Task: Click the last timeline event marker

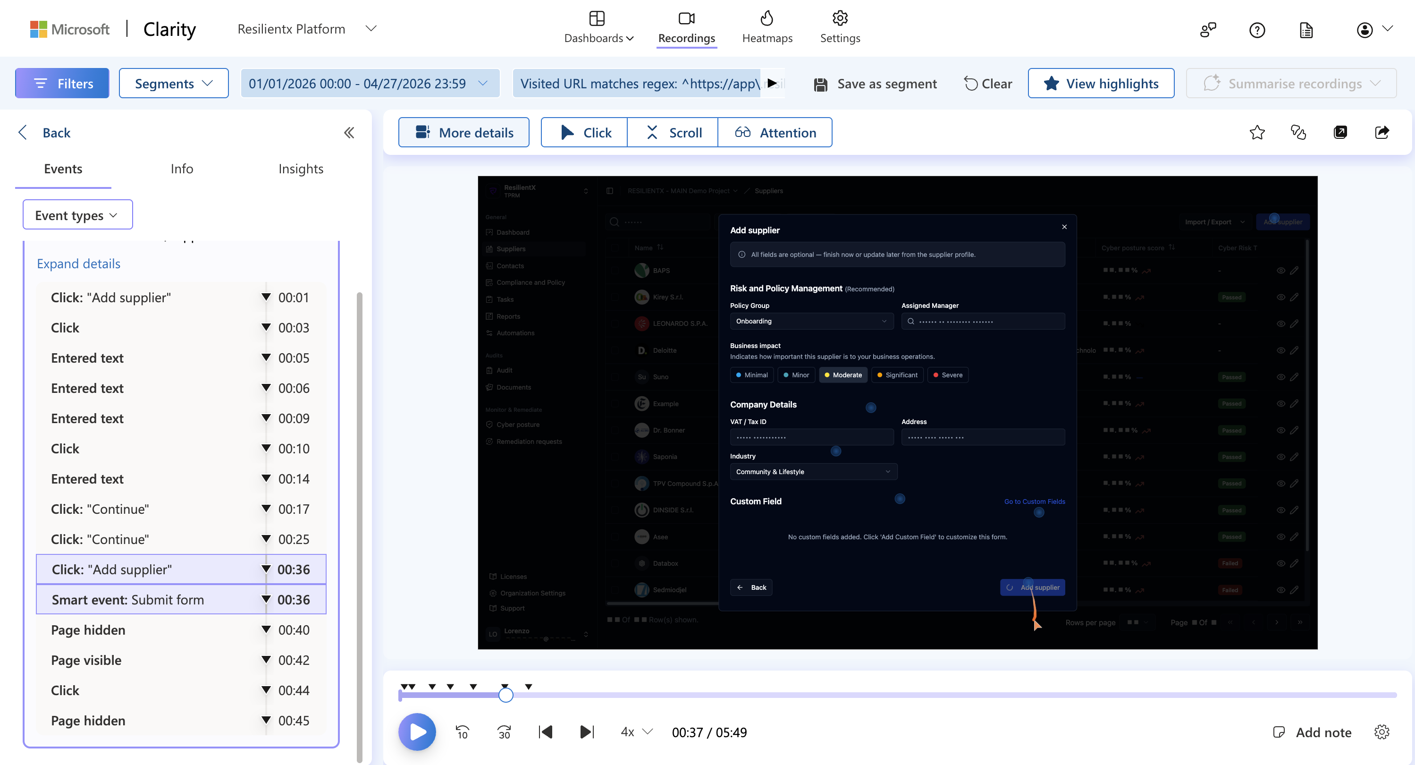Action: [529, 687]
